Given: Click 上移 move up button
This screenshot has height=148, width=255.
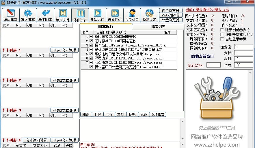Looking at the screenshot, I should tap(98, 115).
